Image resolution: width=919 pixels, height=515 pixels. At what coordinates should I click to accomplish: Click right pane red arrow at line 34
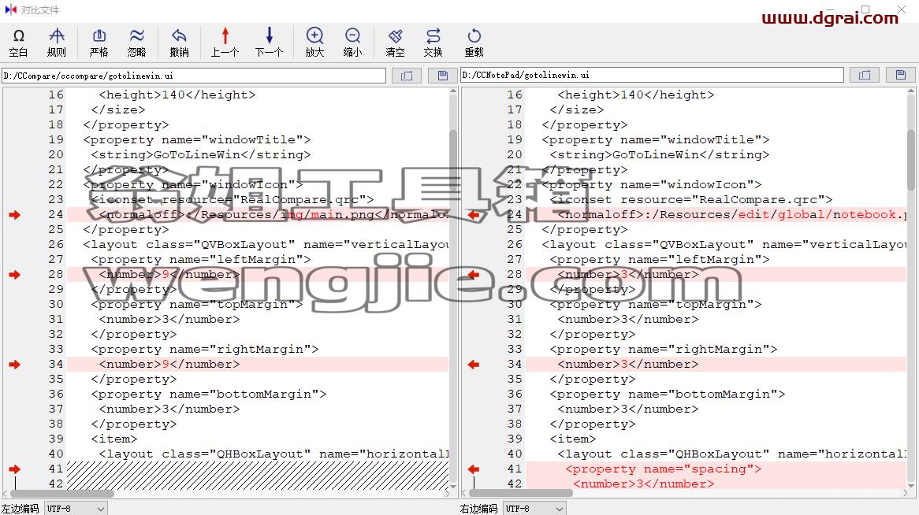coord(474,365)
